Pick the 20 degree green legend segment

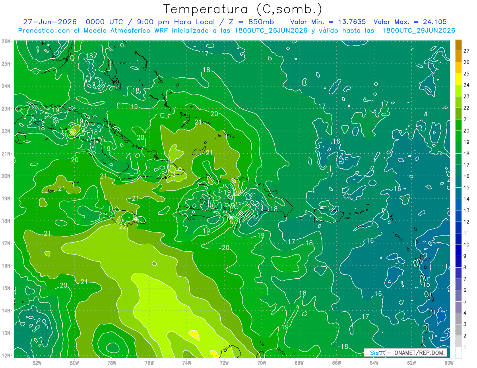(x=458, y=125)
